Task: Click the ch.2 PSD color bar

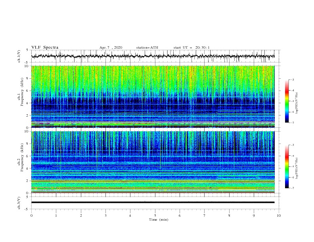Action: [x=287, y=166]
